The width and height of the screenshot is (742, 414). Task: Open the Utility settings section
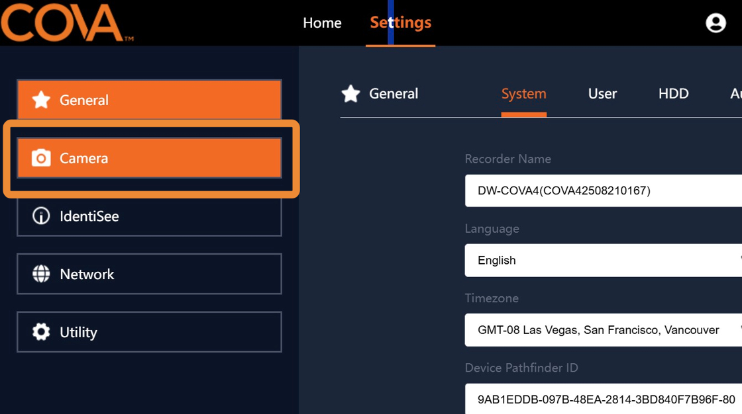(x=150, y=332)
